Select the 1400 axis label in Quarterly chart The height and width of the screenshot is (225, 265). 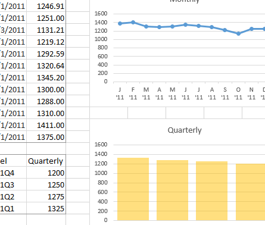tap(101, 154)
